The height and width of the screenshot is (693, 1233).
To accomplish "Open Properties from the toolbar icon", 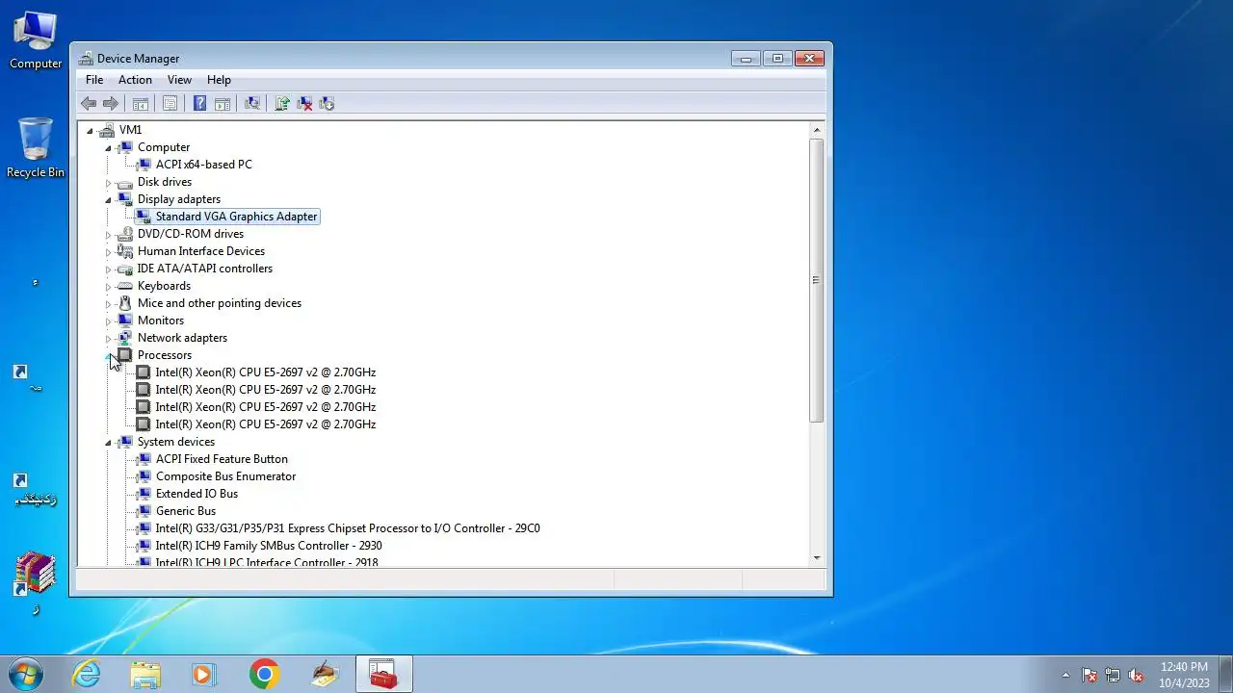I will 170,103.
